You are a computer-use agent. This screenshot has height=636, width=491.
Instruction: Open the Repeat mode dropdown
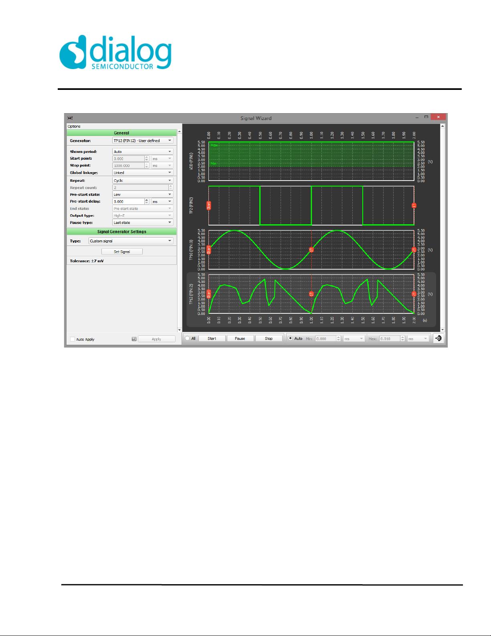[x=143, y=180]
